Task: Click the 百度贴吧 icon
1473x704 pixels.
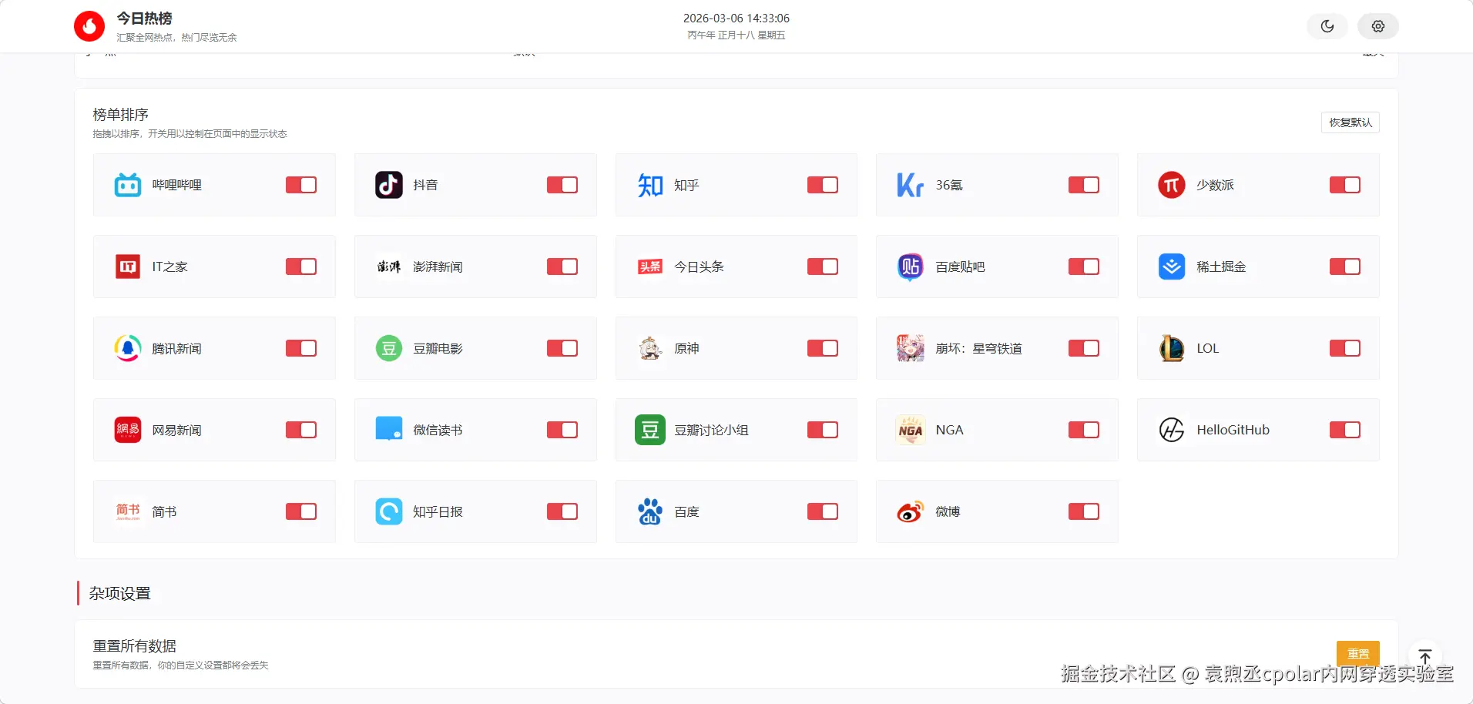Action: tap(911, 267)
